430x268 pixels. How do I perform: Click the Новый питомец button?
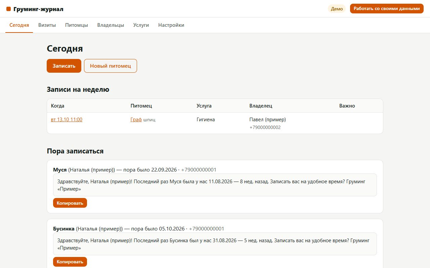coord(111,66)
